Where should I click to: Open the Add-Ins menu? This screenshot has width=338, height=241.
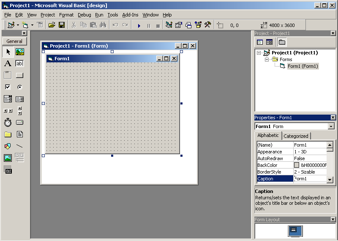click(130, 15)
